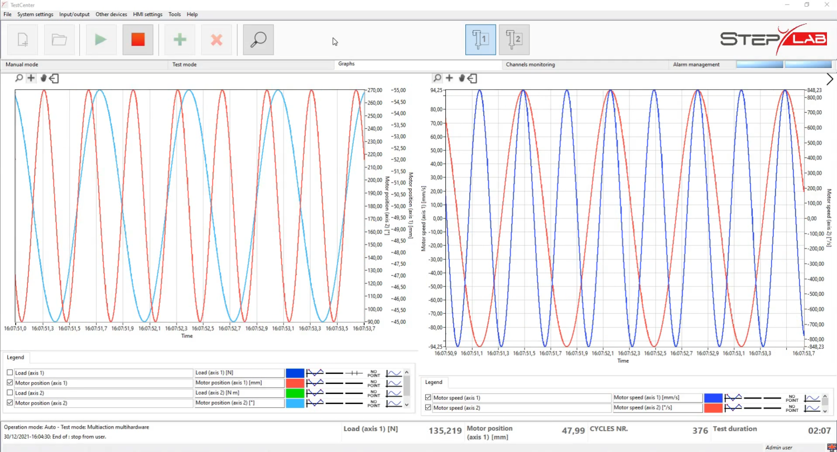The image size is (837, 452).
Task: Uncheck Motor position (axis 1) in the legend
Action: pos(9,383)
